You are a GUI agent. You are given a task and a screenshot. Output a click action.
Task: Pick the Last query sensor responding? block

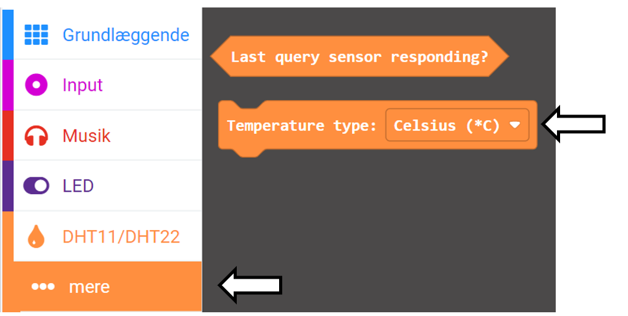pos(359,57)
